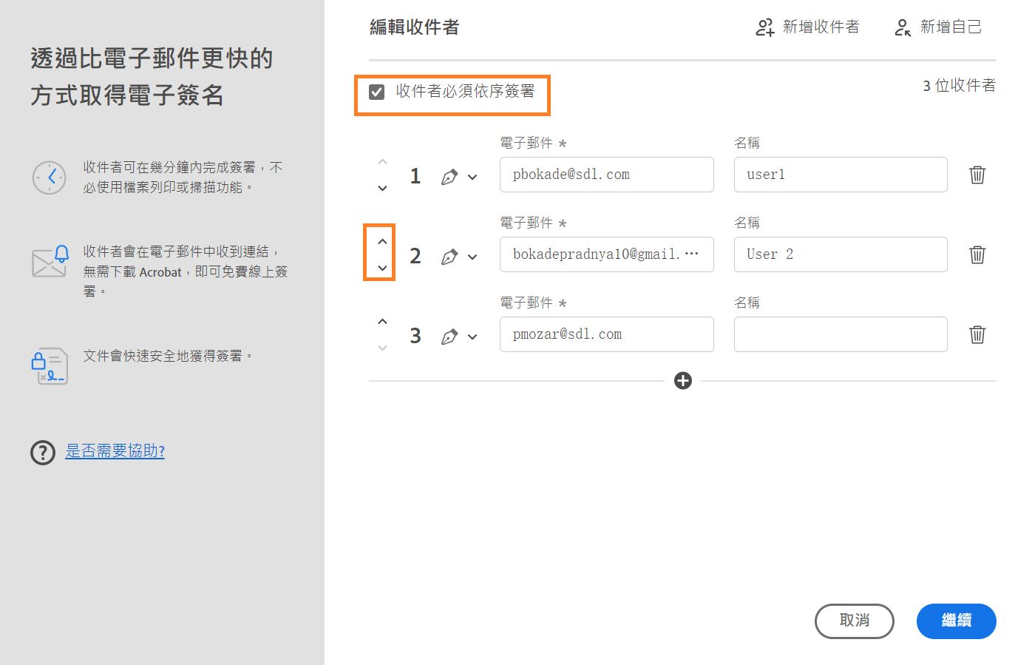
Task: Open the 是否需要協助? help link
Action: (x=115, y=452)
